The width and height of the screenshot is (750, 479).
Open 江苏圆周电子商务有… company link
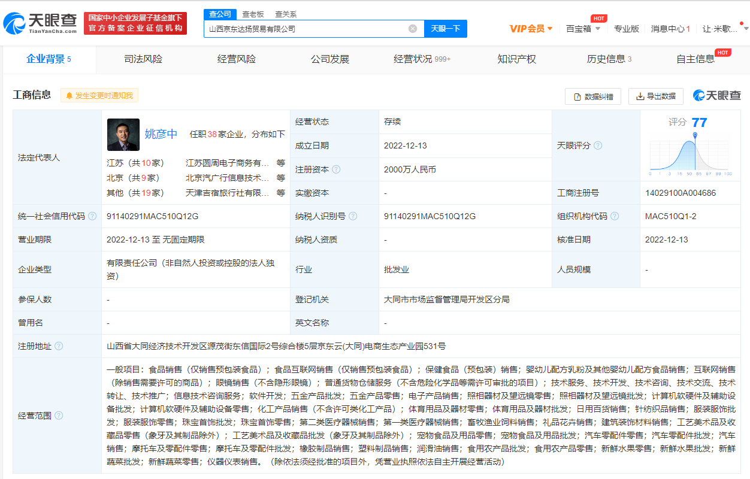tap(228, 163)
